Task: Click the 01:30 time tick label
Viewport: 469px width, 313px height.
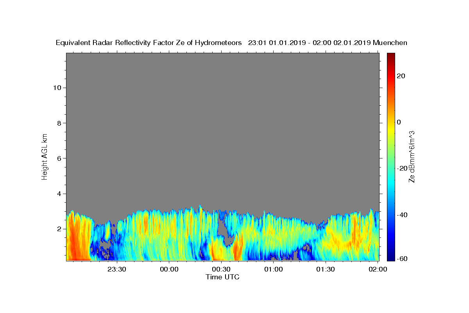Action: click(326, 269)
